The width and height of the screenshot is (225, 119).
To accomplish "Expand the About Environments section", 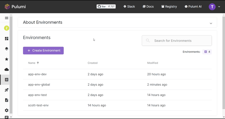I will 211,23.
